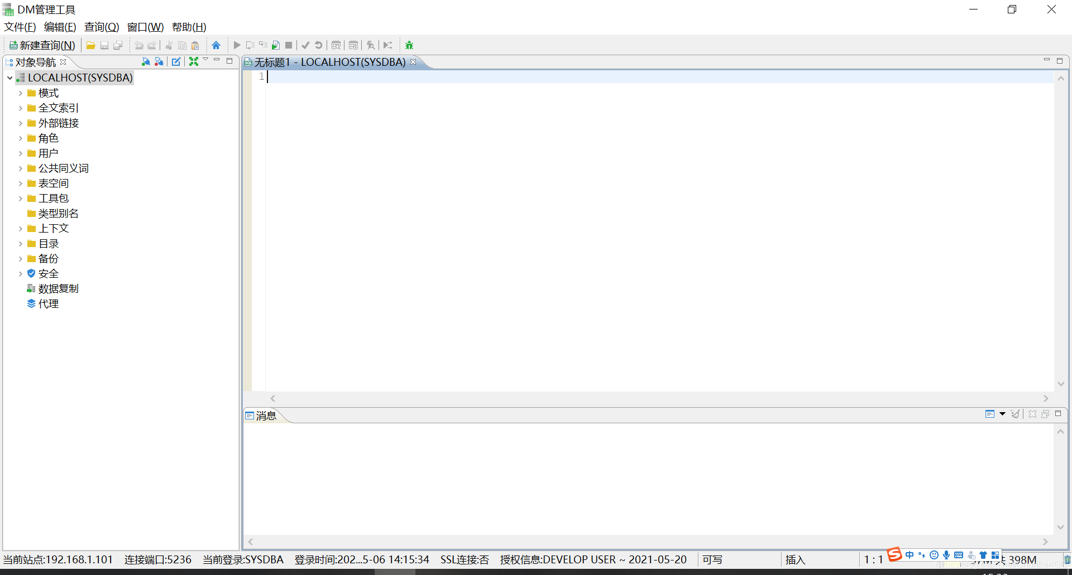
Task: Commit transaction with the checkmark icon
Action: (305, 45)
